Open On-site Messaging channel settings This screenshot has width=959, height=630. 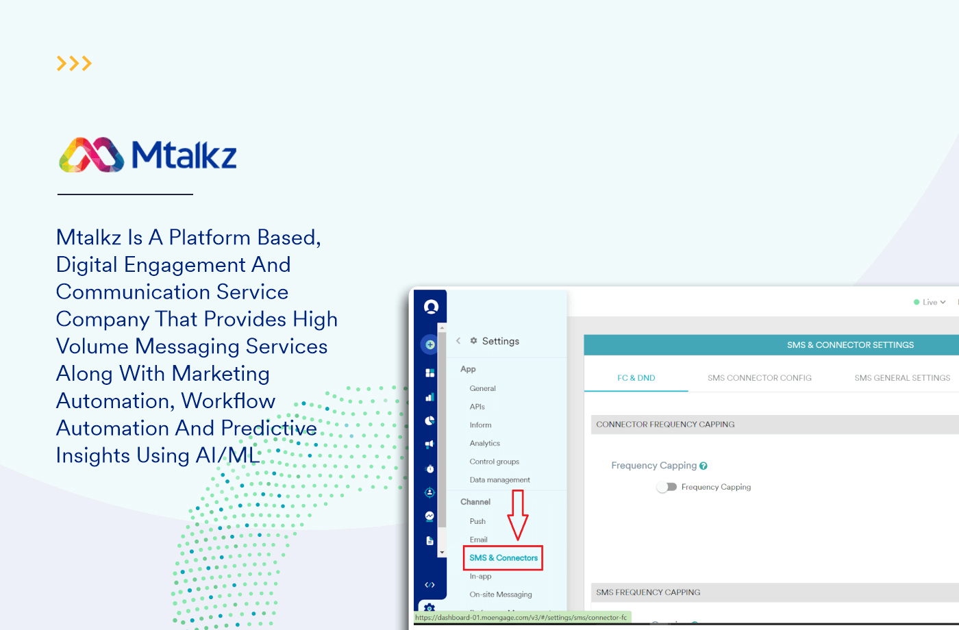pyautogui.click(x=501, y=594)
